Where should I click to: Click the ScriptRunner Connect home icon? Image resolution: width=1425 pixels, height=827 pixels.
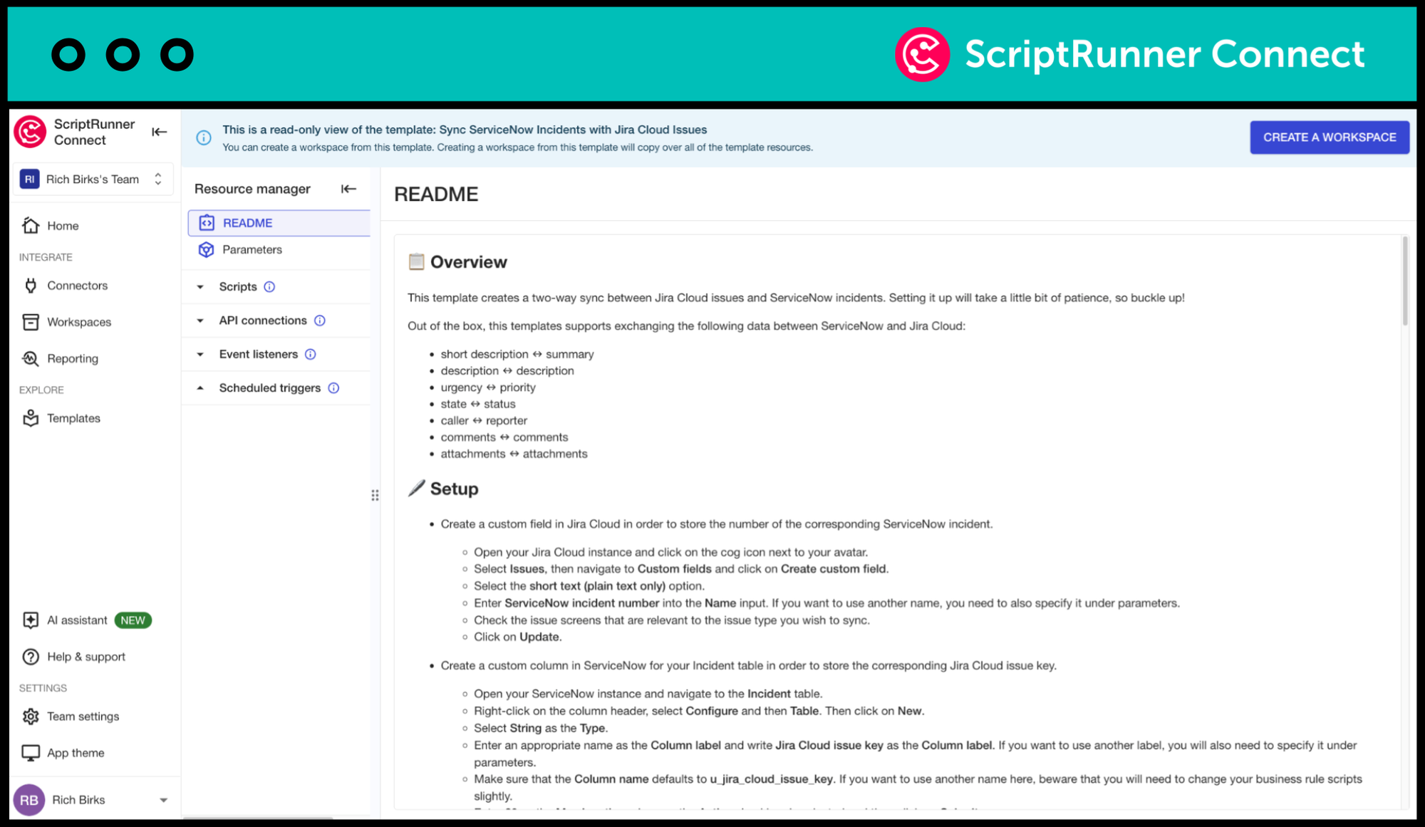31,131
